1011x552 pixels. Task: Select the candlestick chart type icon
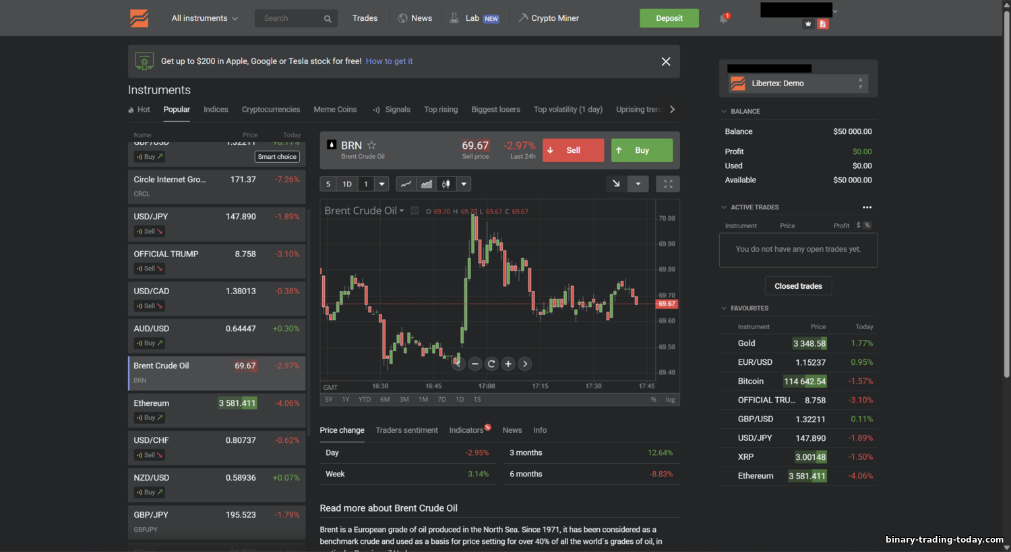pos(446,184)
